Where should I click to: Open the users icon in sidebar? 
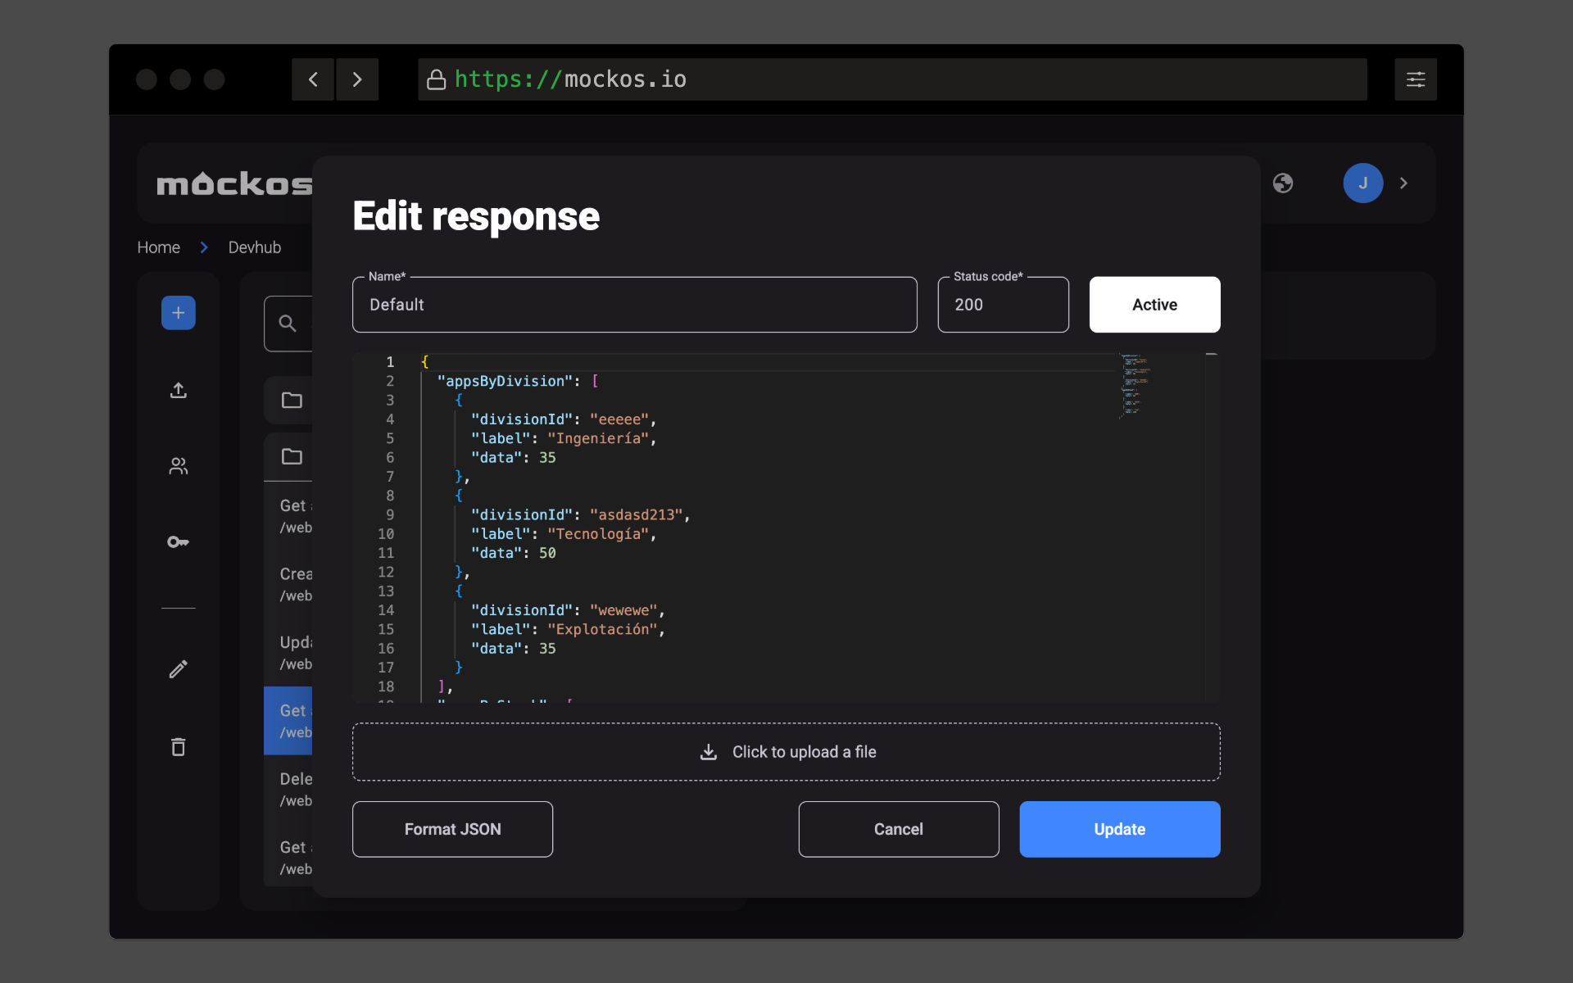pyautogui.click(x=179, y=466)
